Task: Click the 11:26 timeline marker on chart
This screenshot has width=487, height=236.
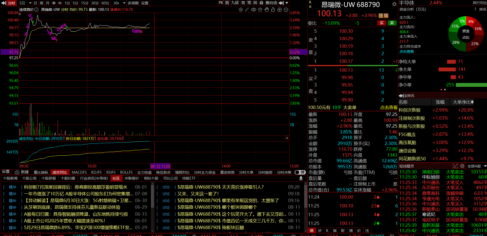Action: click(x=160, y=166)
